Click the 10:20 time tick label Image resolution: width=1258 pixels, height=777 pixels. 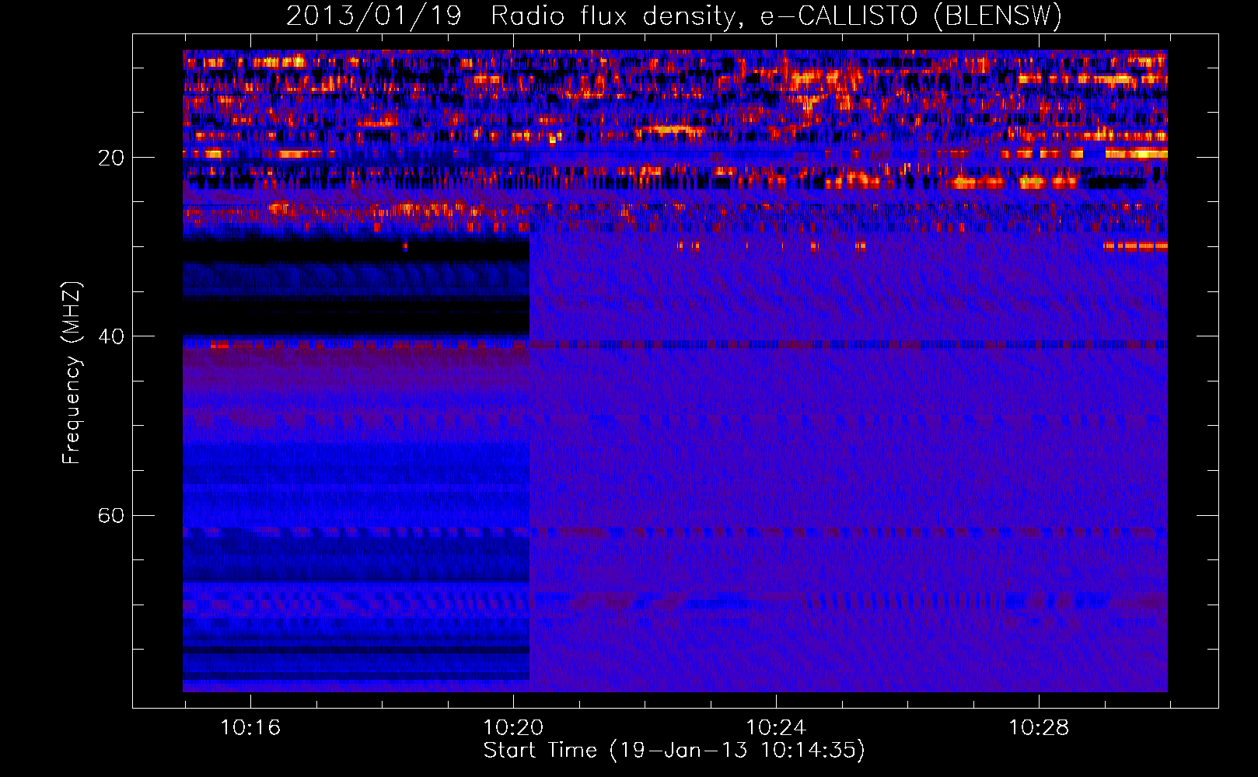pos(513,728)
